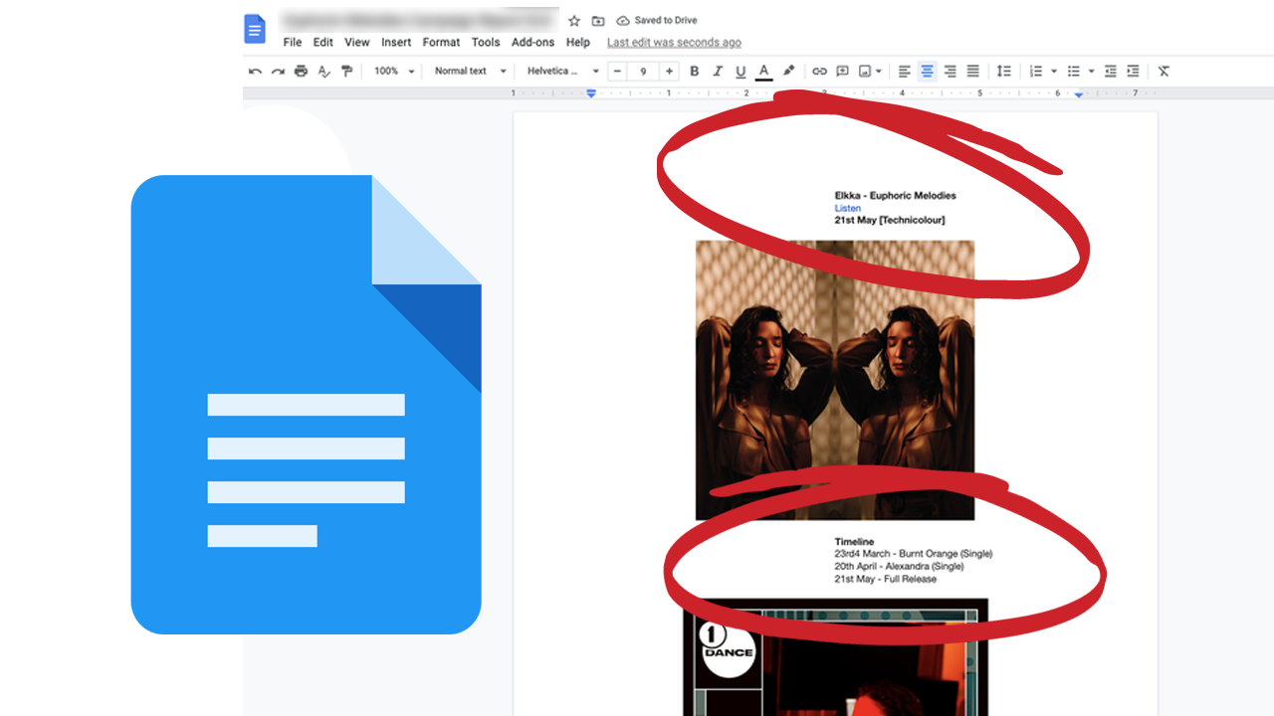Select the mirrored woman album artwork
Image resolution: width=1274 pixels, height=716 pixels.
click(835, 380)
